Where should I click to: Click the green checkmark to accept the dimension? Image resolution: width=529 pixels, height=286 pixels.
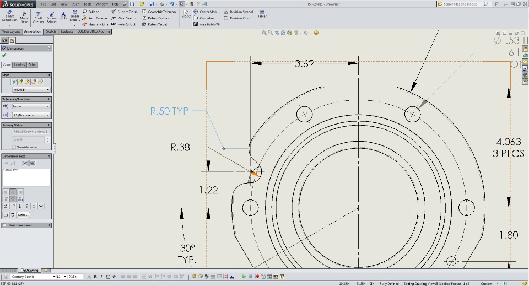(4, 55)
